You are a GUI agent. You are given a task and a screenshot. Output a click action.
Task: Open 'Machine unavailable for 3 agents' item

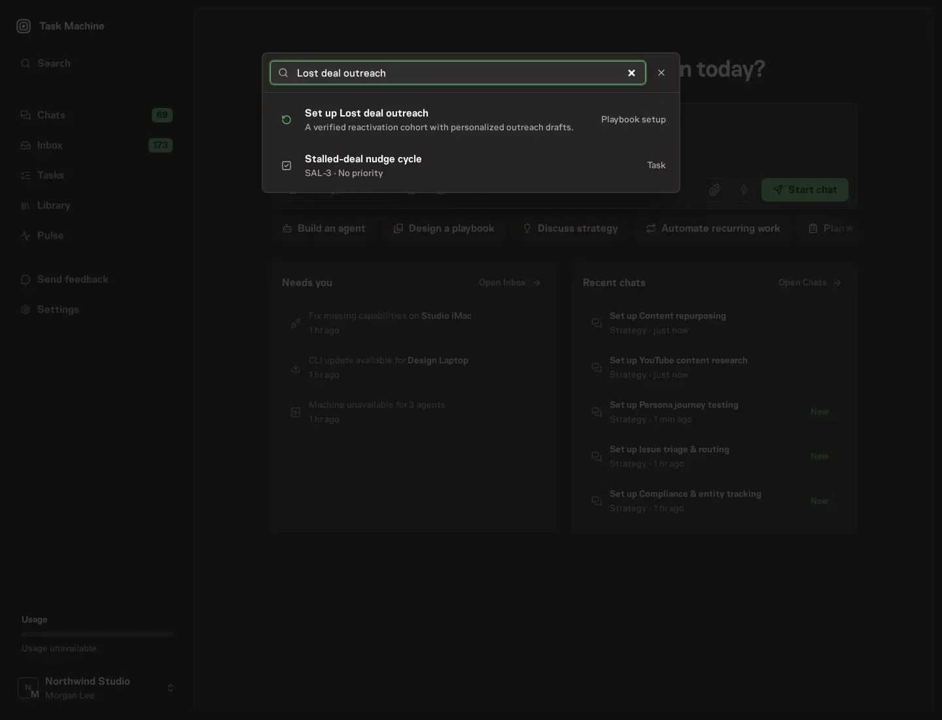413,412
